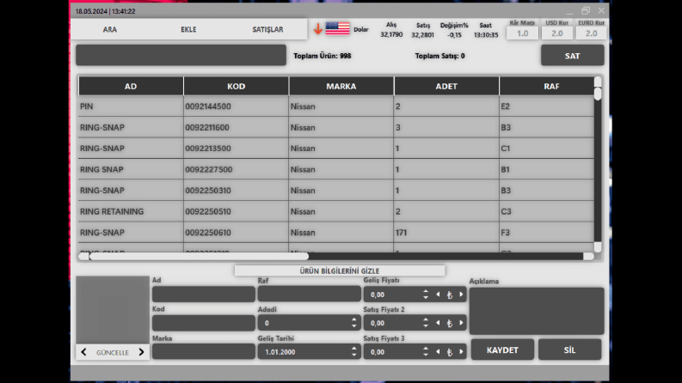Select row with code 0092250610
Image resolution: width=682 pixels, height=383 pixels.
click(335, 233)
